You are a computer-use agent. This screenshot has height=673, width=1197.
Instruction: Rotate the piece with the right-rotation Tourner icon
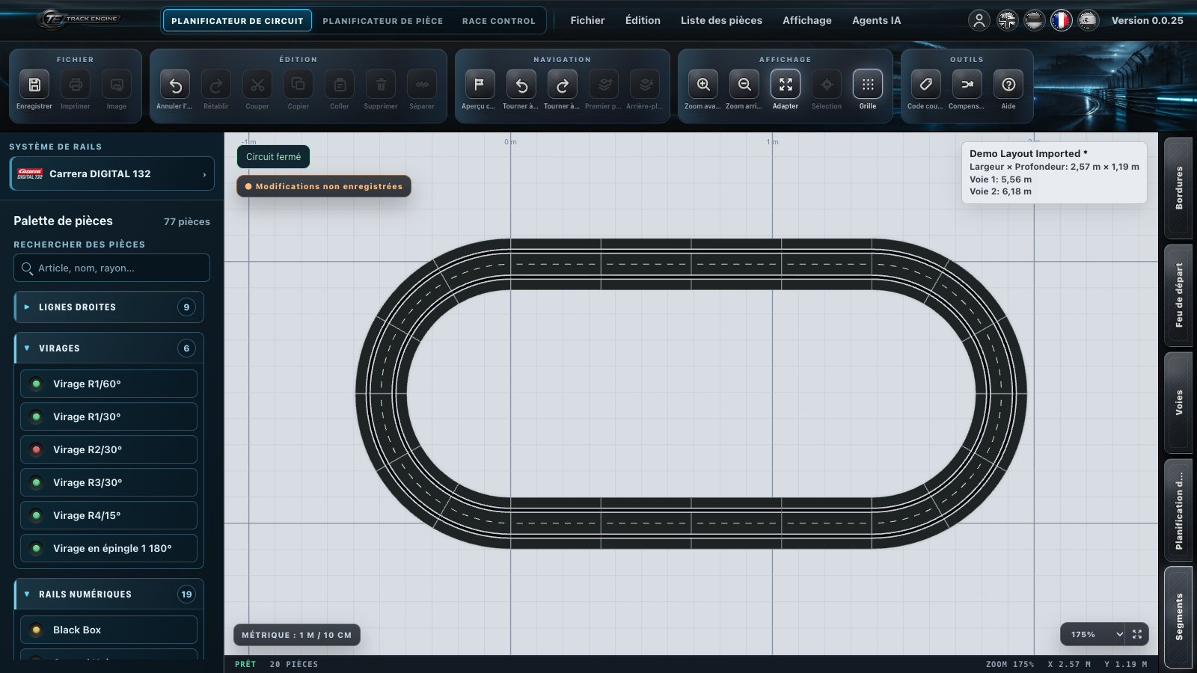(563, 84)
